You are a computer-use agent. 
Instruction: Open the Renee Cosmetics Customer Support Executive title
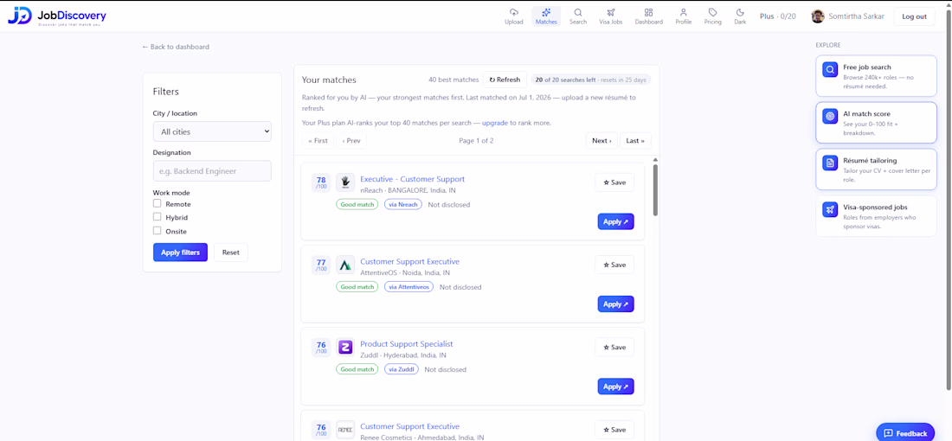click(410, 426)
